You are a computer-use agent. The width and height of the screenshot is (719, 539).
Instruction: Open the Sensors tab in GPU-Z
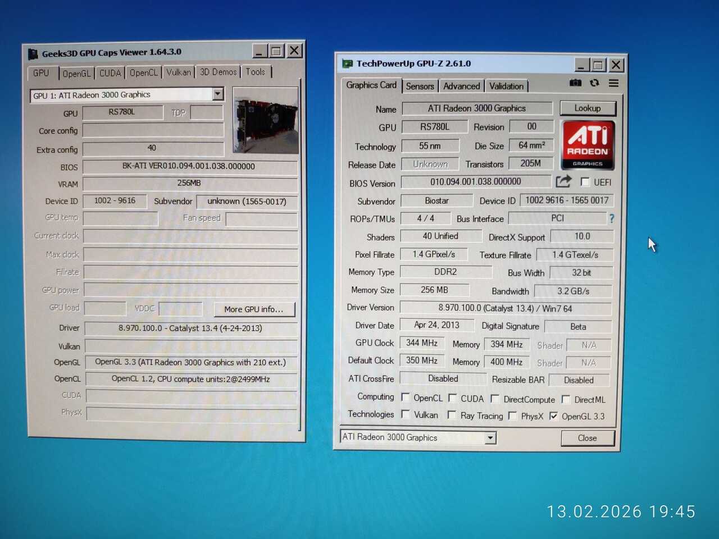(420, 86)
